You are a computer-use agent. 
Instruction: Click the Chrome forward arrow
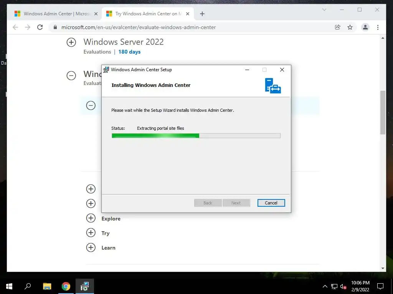[x=28, y=27]
